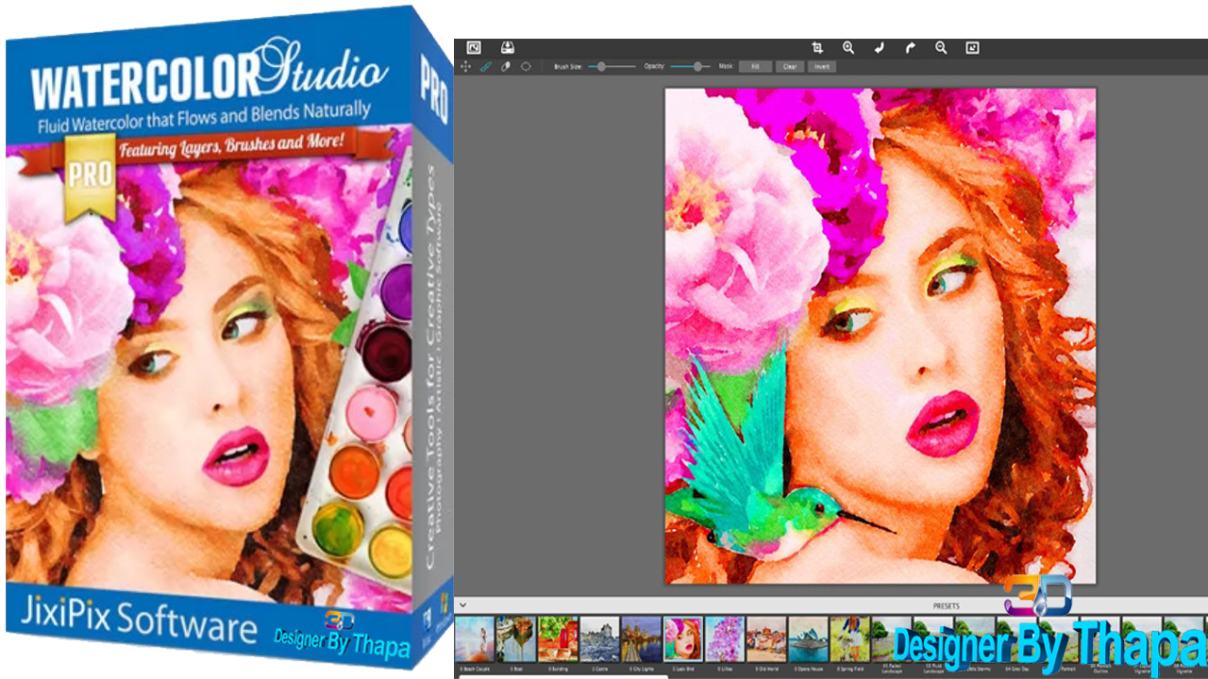Select the Beach Couple preset thumbnail
This screenshot has height=679, width=1208.
(475, 639)
